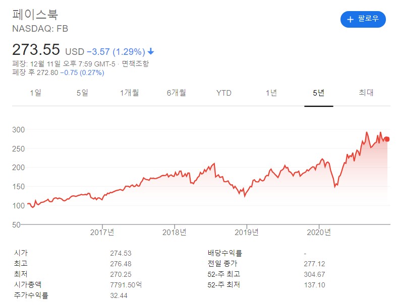
Task: Select the active 5년 tab
Action: pyautogui.click(x=318, y=93)
